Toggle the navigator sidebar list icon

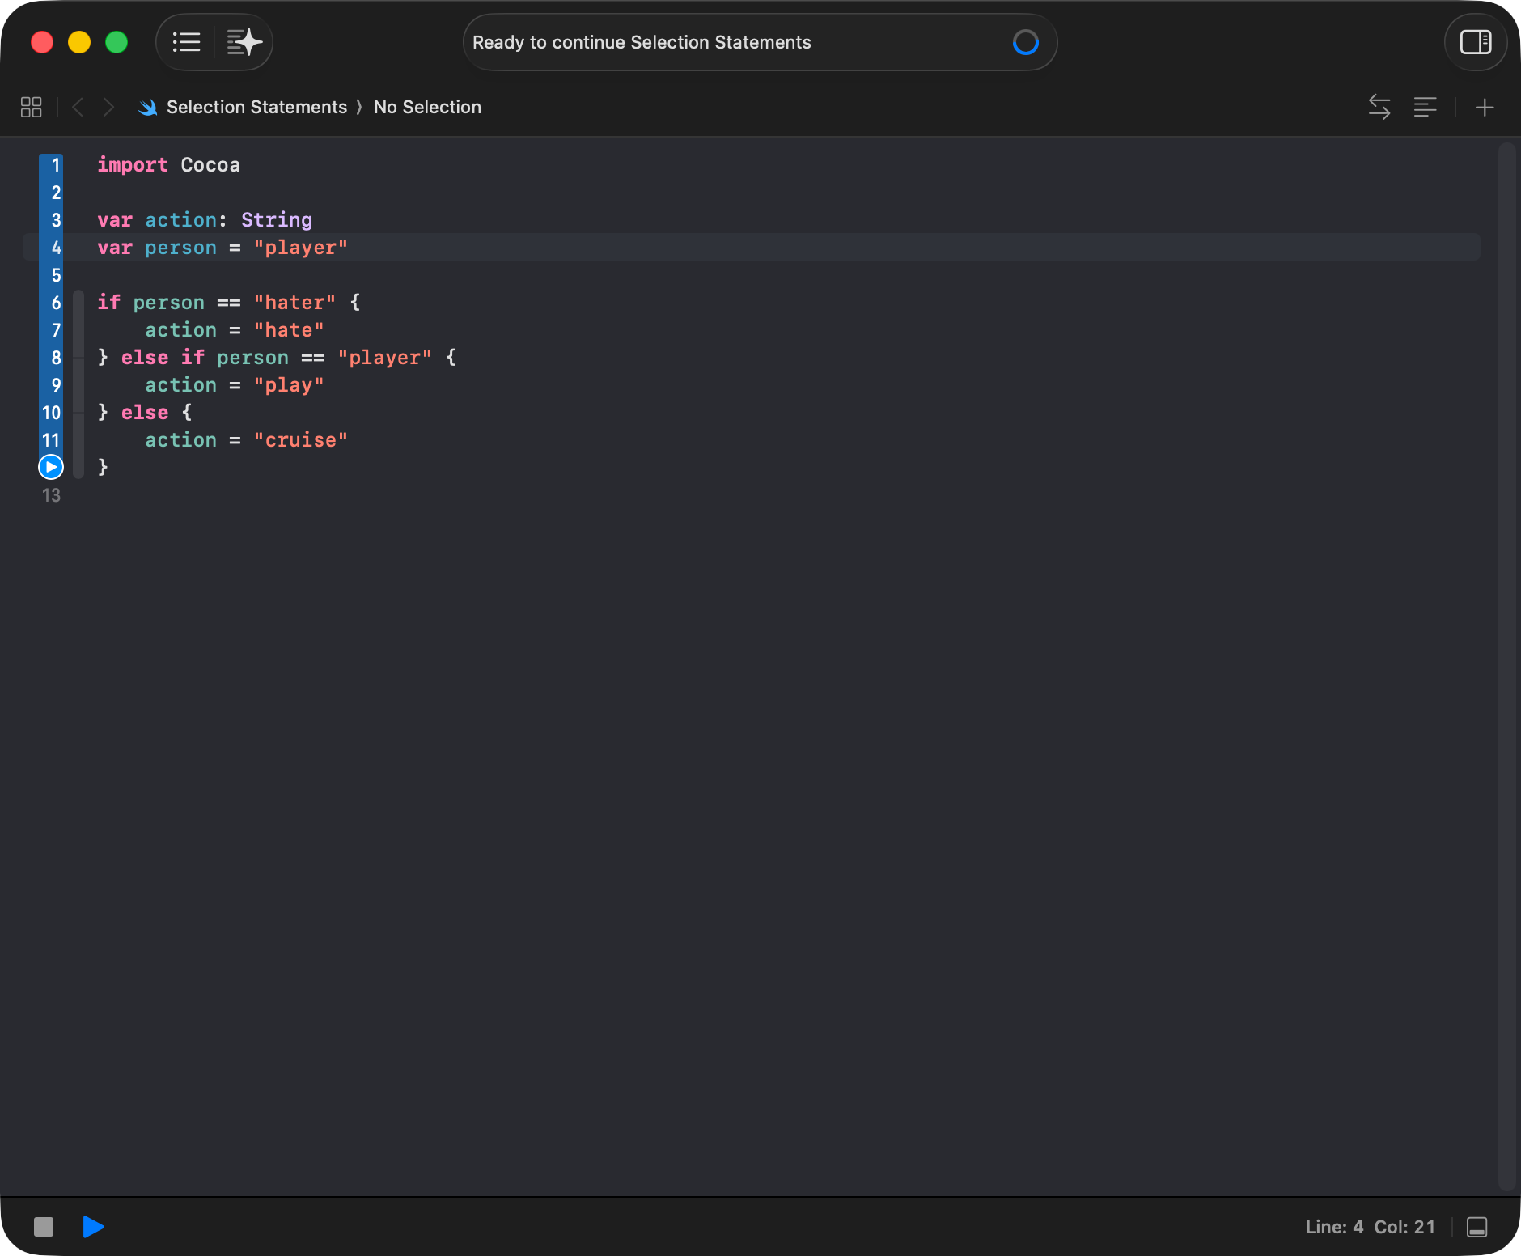tap(187, 42)
